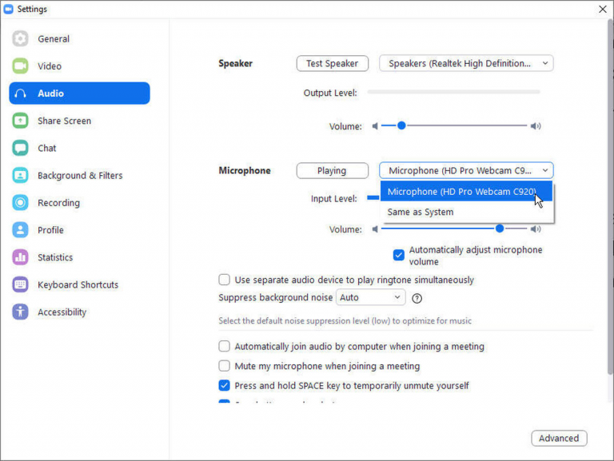Click the Accessibility figure icon

point(20,312)
